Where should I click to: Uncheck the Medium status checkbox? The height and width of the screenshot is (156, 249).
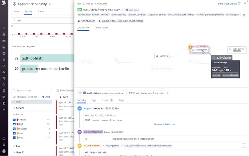point(14,128)
